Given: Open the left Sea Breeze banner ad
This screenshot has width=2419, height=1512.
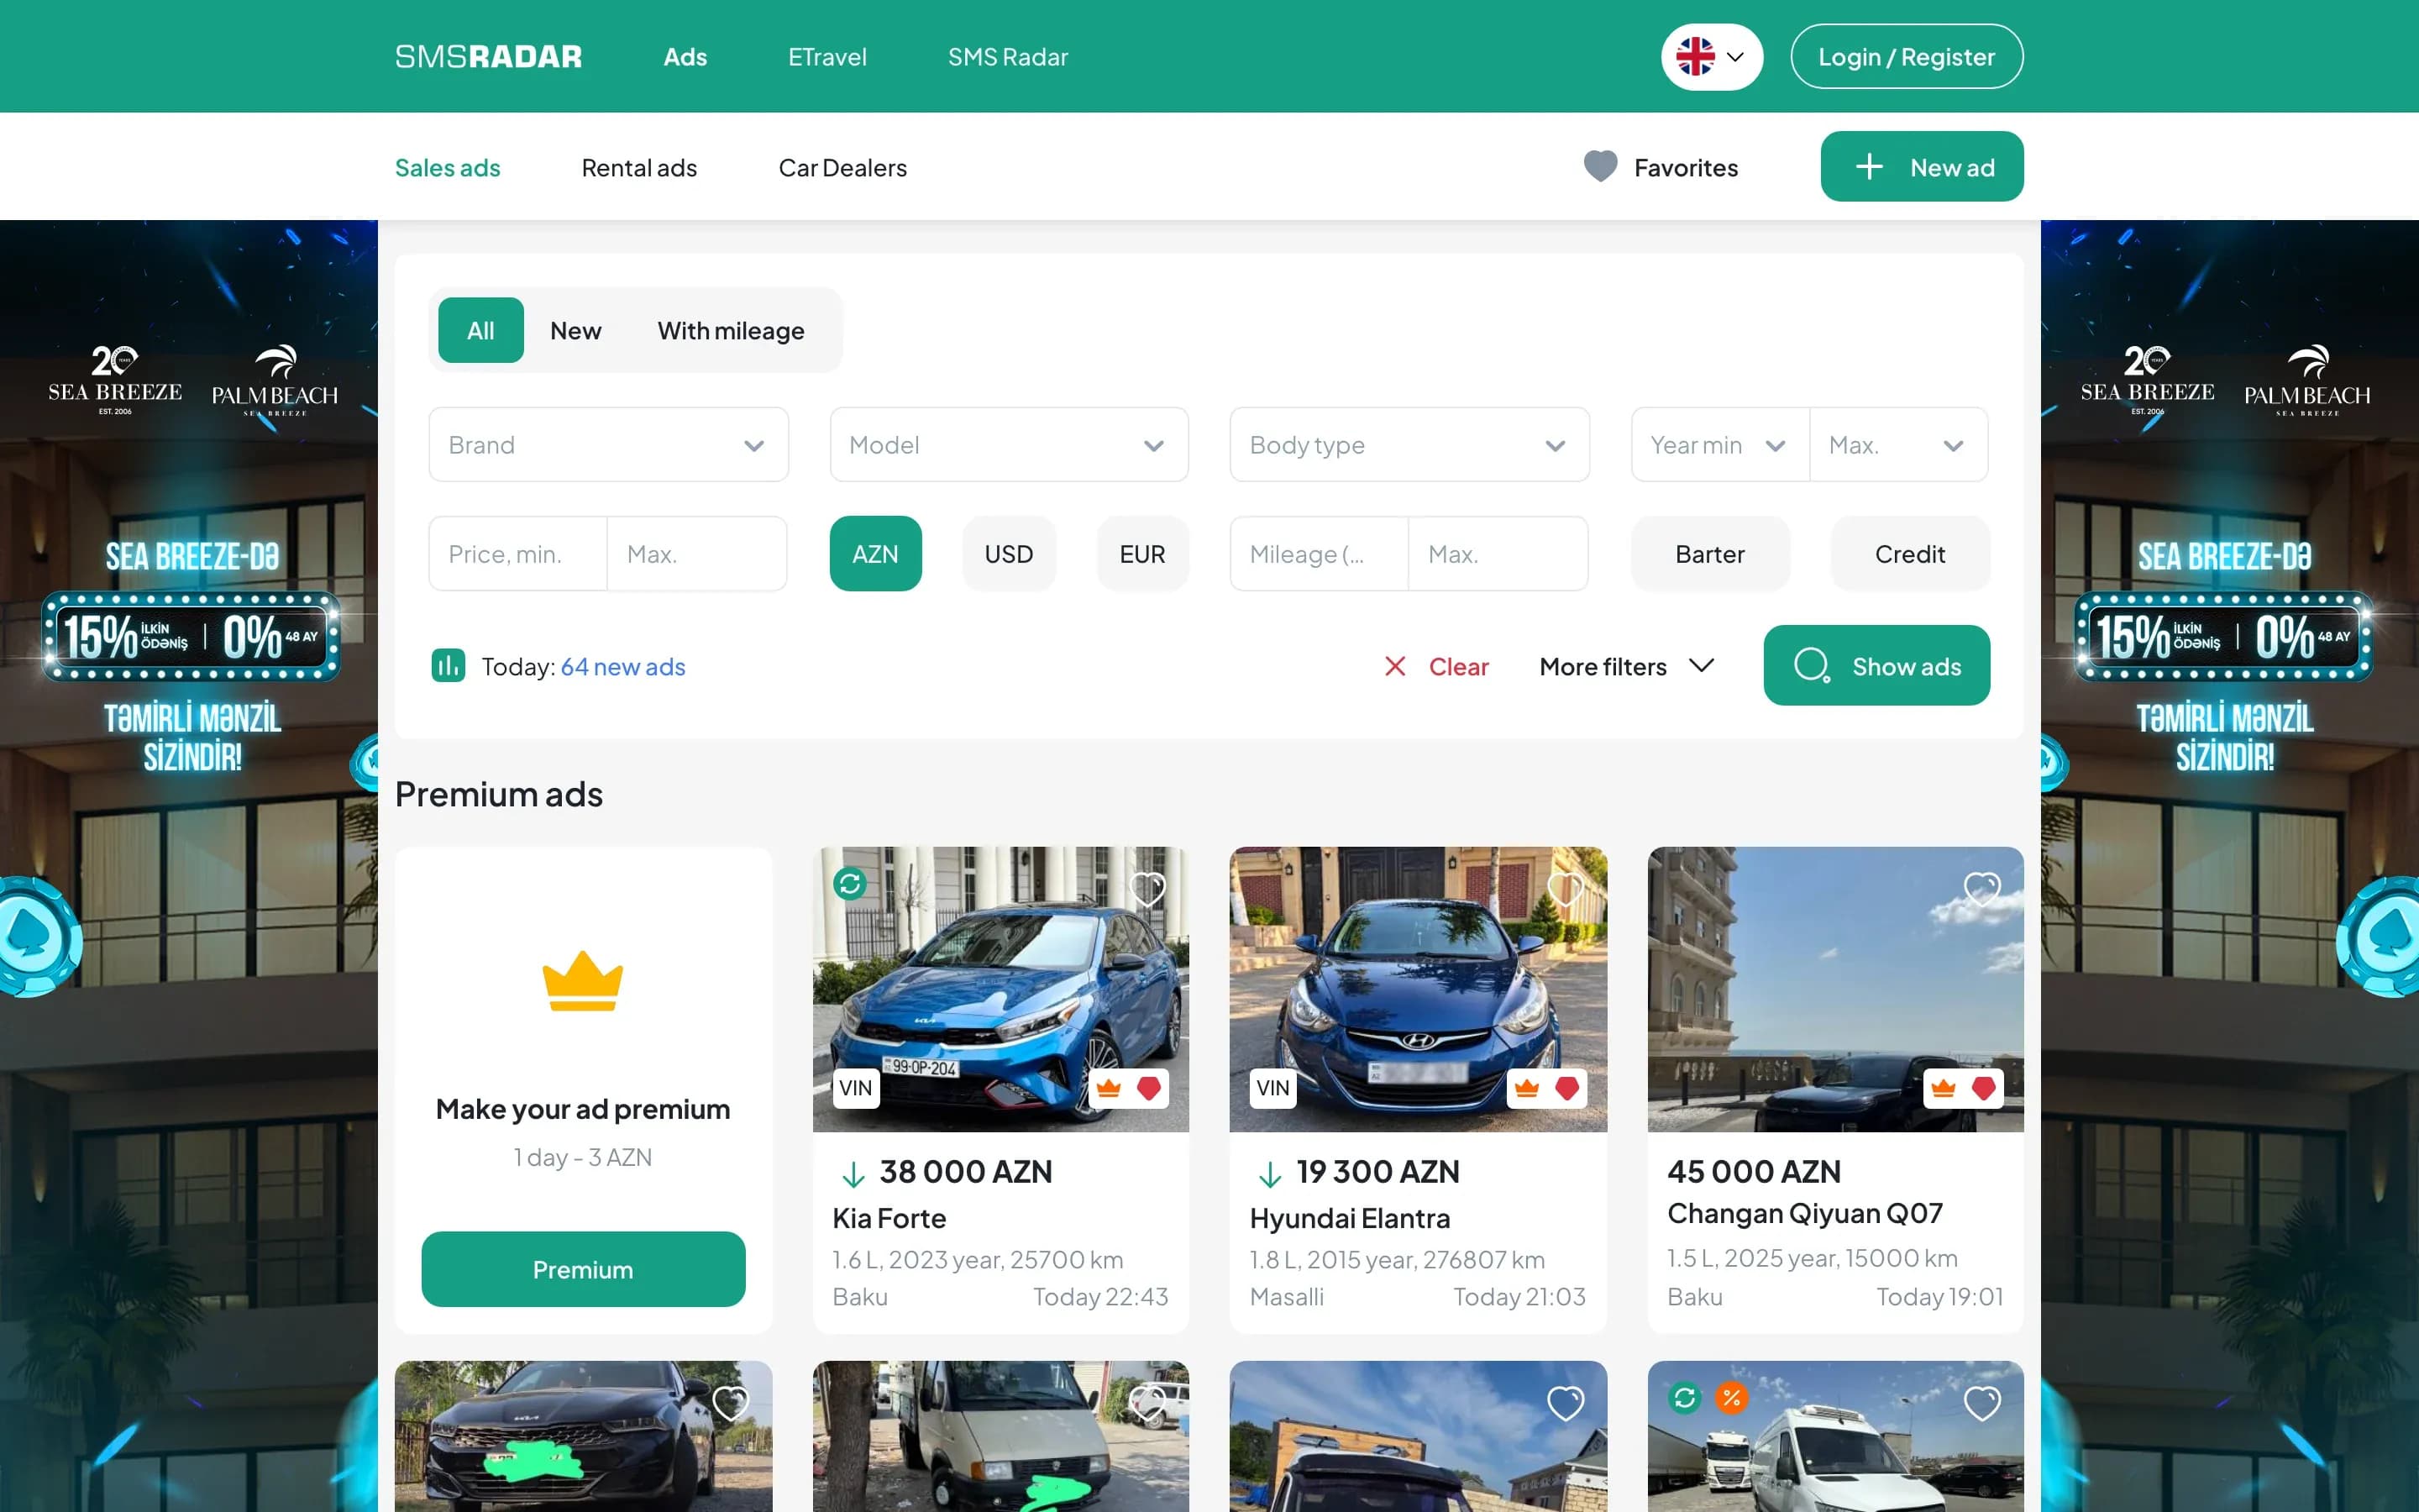Looking at the screenshot, I should pos(189,866).
